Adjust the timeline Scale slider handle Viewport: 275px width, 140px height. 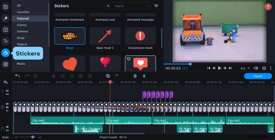point(32,137)
